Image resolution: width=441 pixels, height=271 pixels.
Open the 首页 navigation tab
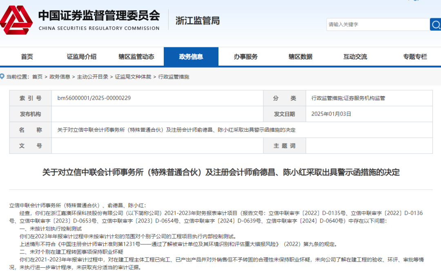[x=27, y=57]
